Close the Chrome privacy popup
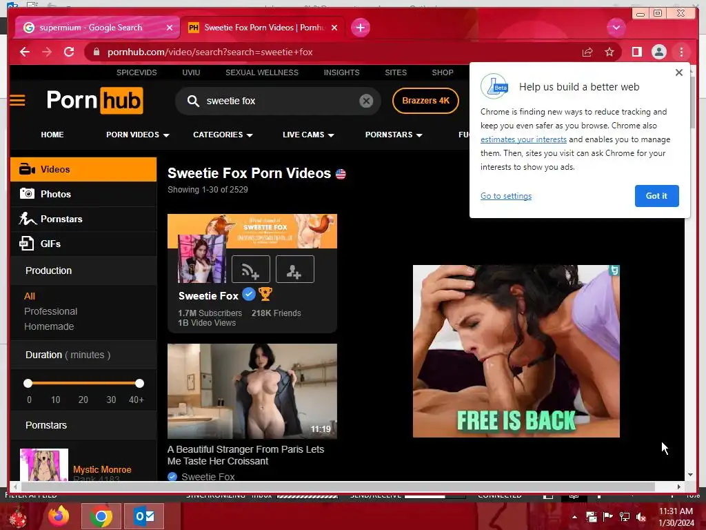Screen dimensions: 706x530 tap(679, 72)
